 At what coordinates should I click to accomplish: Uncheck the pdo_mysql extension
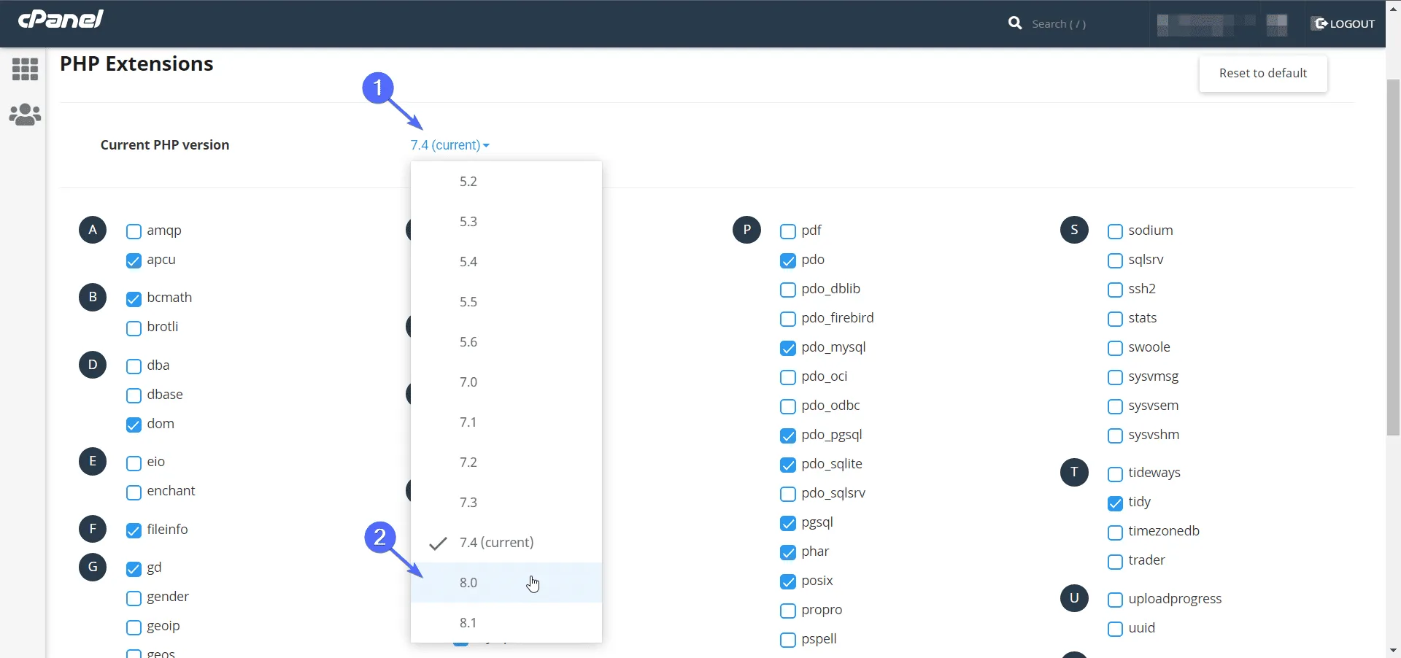click(788, 348)
